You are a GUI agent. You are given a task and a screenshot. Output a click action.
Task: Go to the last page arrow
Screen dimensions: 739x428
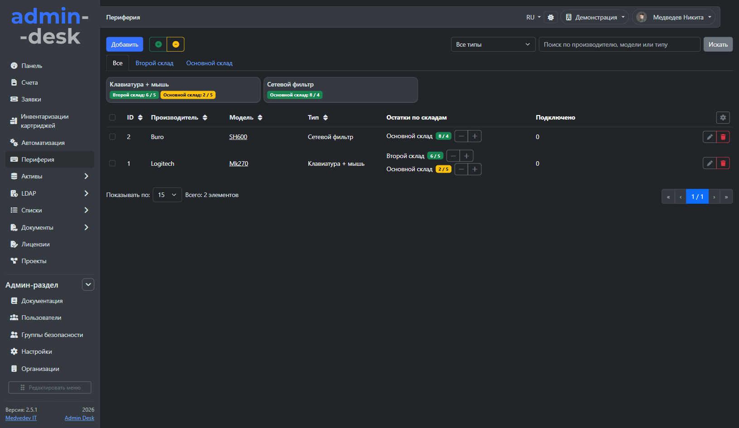(726, 197)
